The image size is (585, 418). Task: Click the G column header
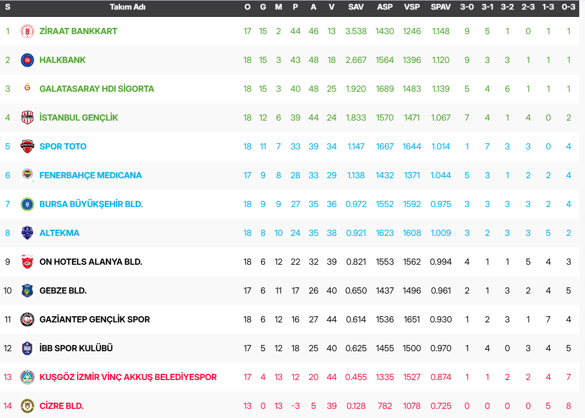pyautogui.click(x=263, y=7)
